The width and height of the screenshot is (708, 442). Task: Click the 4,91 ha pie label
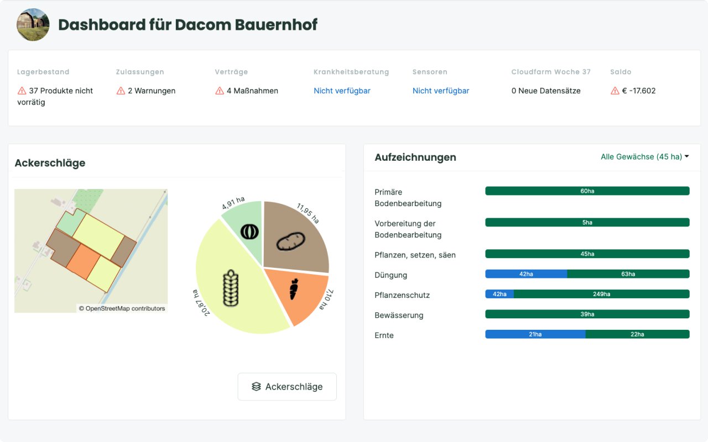pyautogui.click(x=233, y=203)
